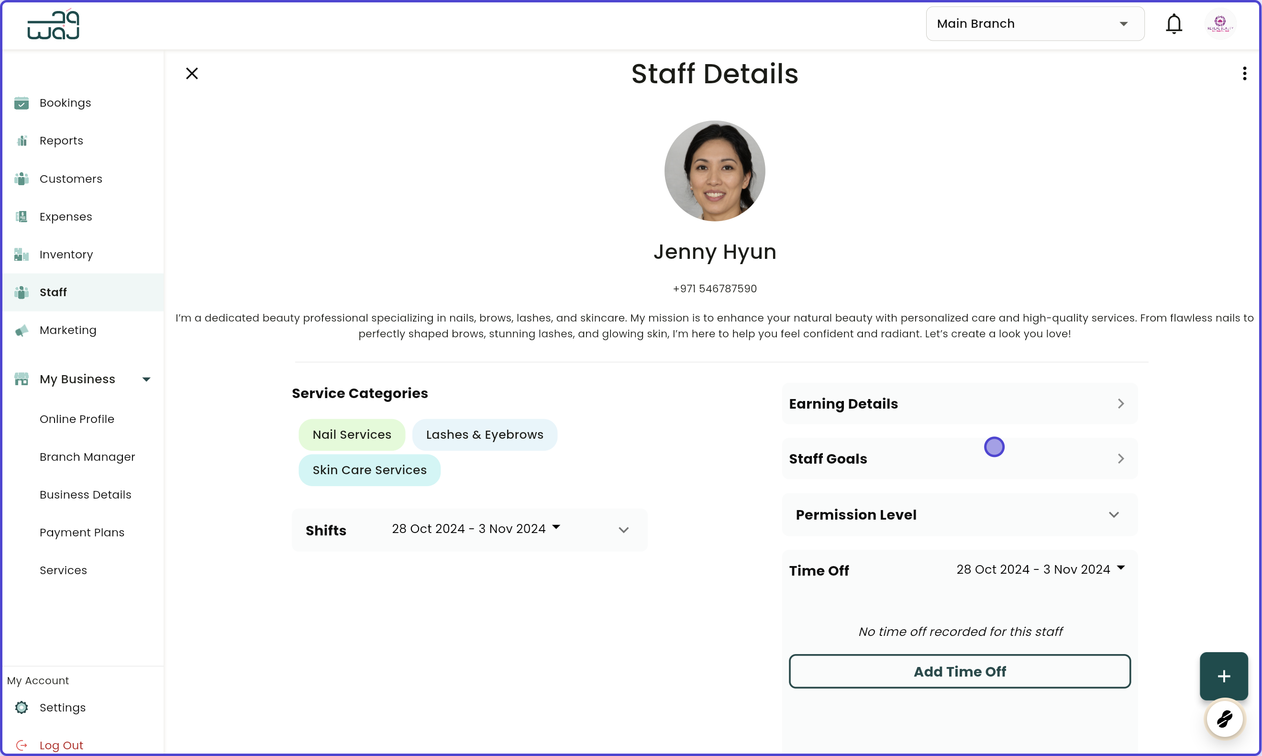1262x756 pixels.
Task: Click the floating plus button
Action: 1223,676
